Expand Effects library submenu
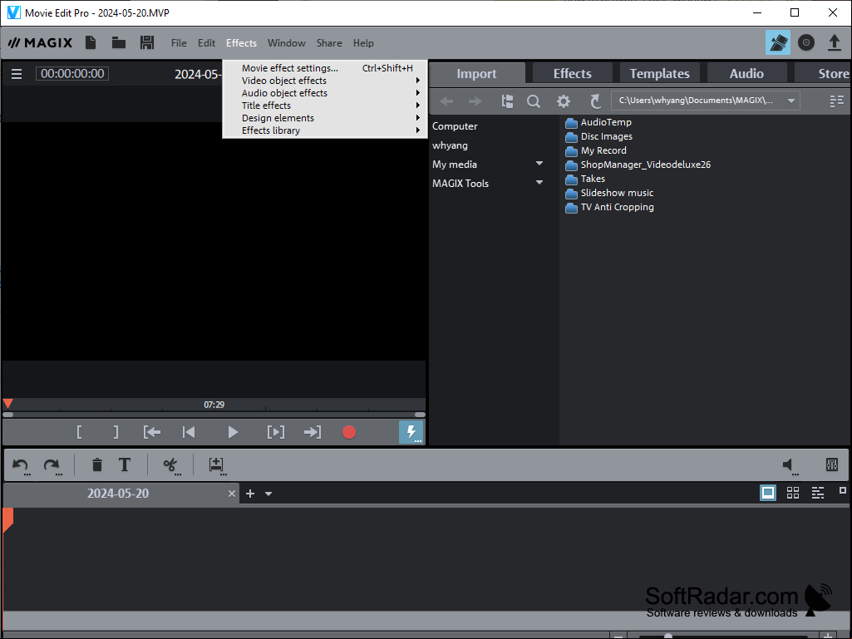The image size is (852, 639). point(325,130)
